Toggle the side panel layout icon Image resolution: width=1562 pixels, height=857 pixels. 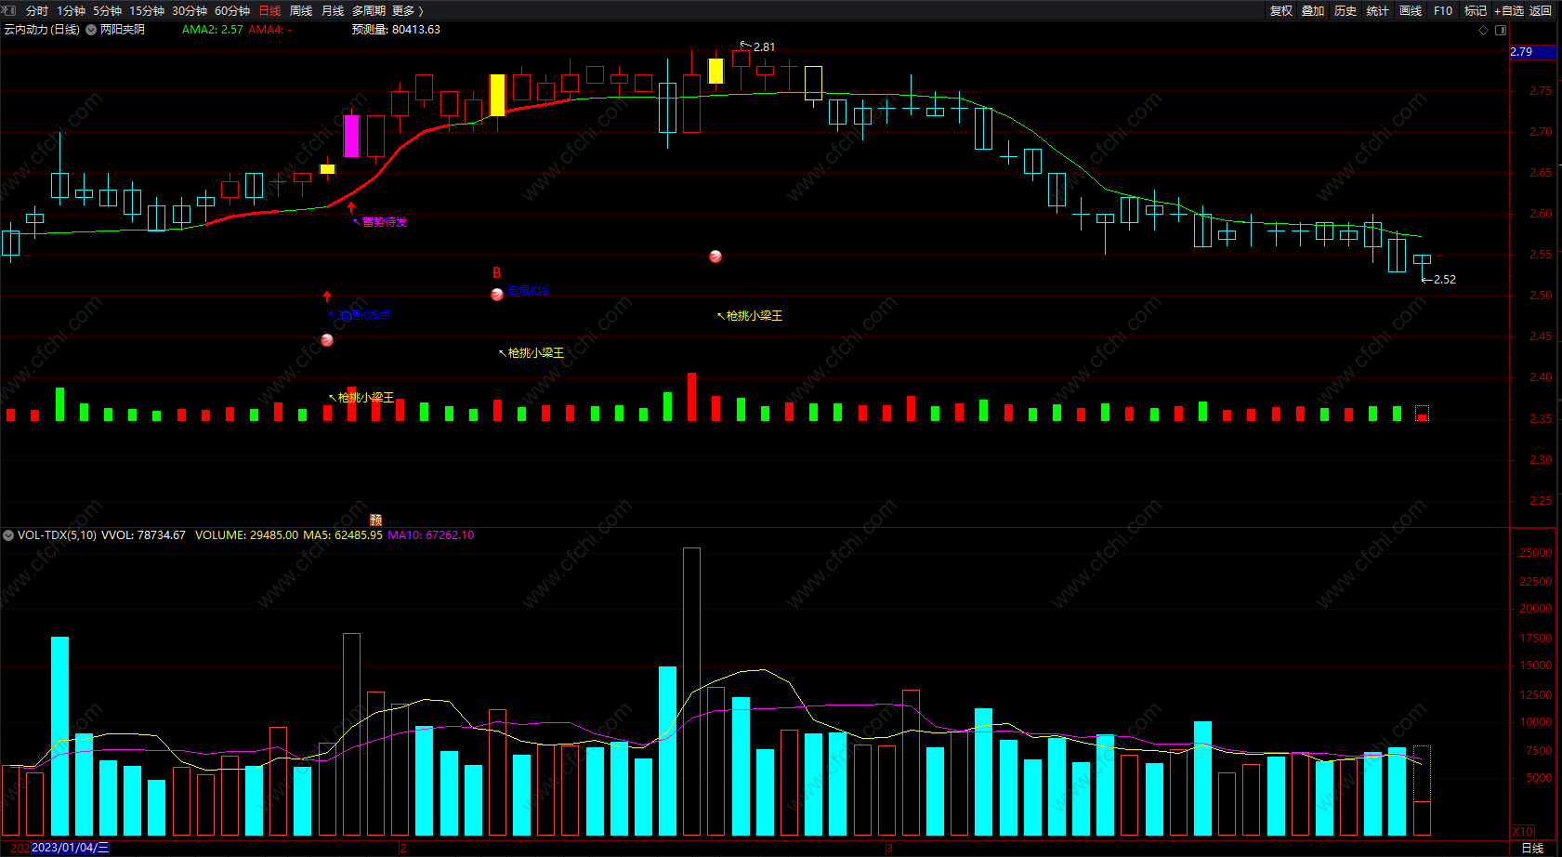click(x=1501, y=30)
